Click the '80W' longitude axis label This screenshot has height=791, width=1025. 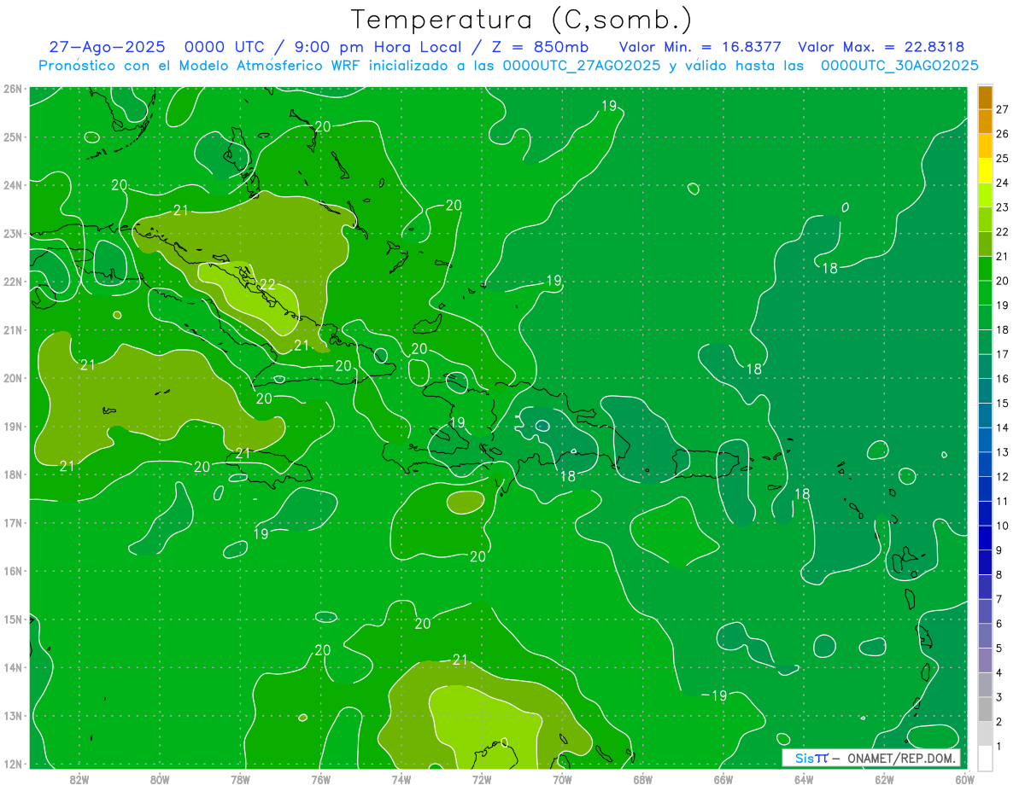coord(160,778)
